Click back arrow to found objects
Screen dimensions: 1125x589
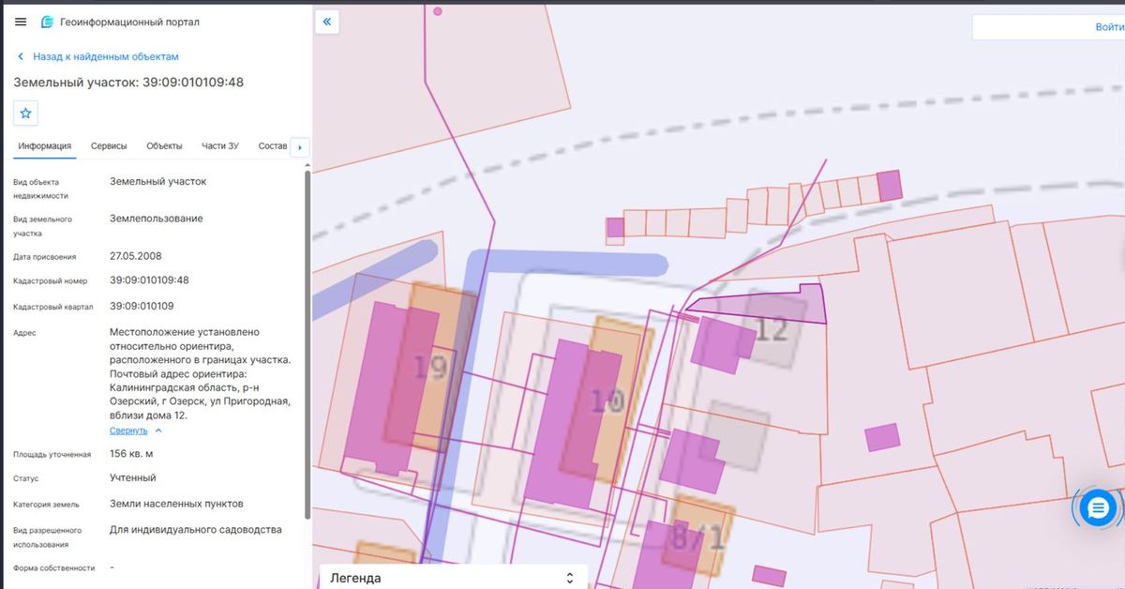point(21,56)
